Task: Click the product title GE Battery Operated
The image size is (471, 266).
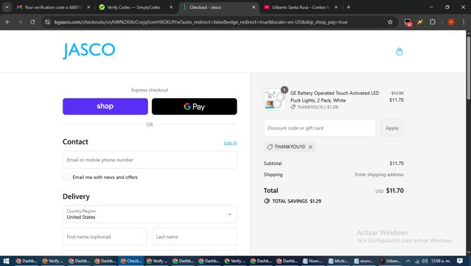Action: coord(335,97)
